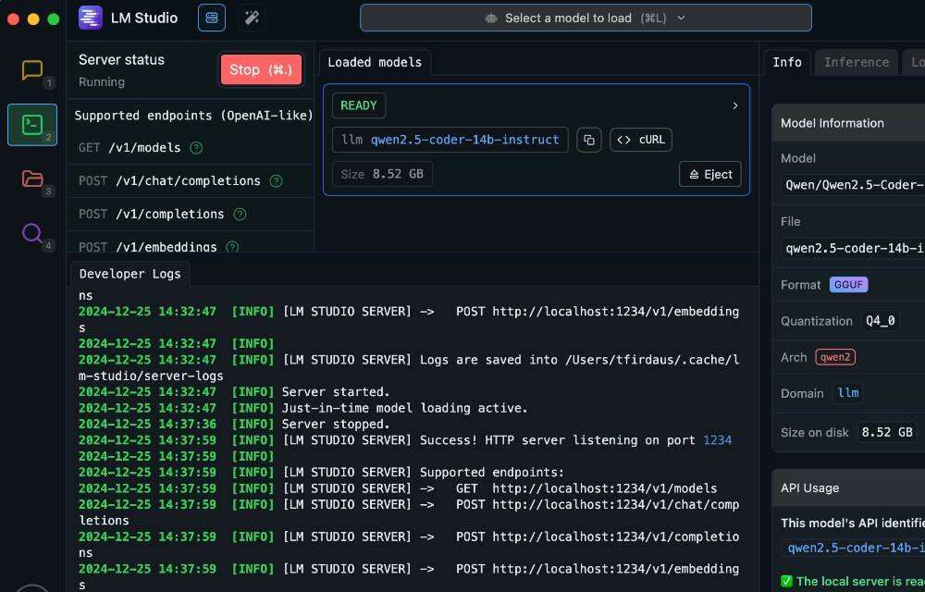
Task: Expand the loaded model card chevron
Action: pyautogui.click(x=735, y=105)
